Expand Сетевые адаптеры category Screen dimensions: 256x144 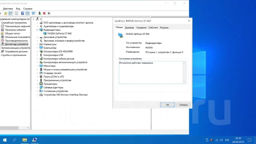[x=37, y=87]
